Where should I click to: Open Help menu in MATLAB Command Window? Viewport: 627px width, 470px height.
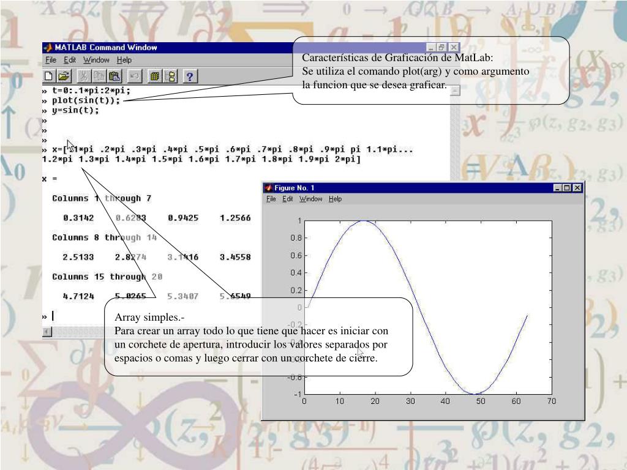point(124,60)
